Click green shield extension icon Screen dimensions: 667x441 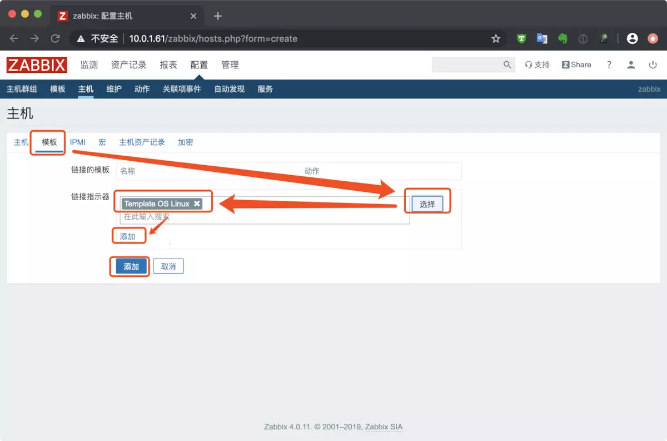pyautogui.click(x=521, y=39)
